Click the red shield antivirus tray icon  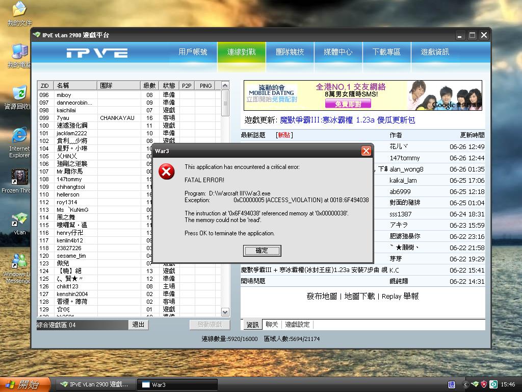pos(483,384)
